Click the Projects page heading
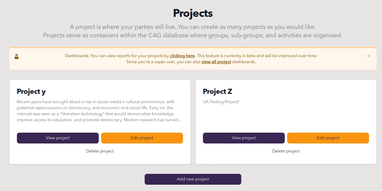 pos(193,13)
